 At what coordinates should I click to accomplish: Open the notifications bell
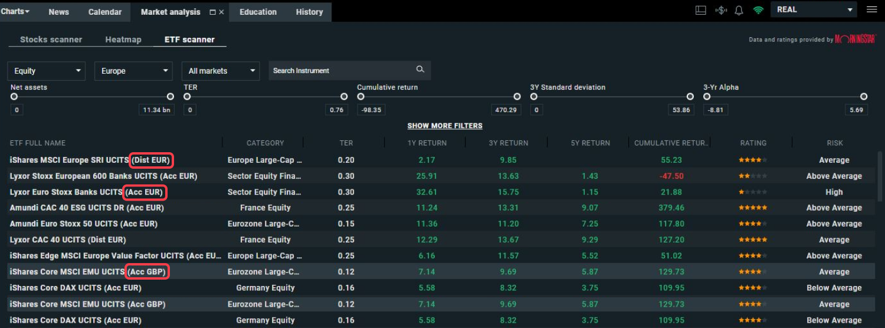pos(739,10)
